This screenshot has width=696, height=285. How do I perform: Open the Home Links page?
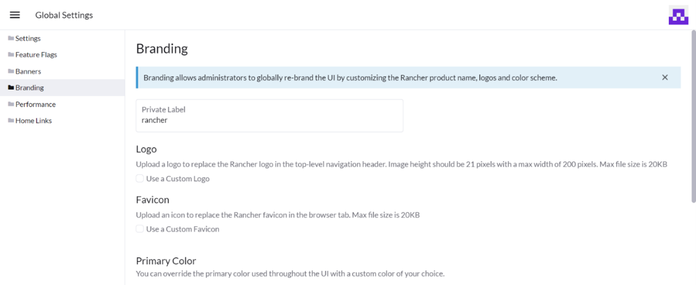pyautogui.click(x=34, y=121)
